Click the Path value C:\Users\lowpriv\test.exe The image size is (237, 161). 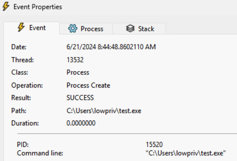point(104,111)
